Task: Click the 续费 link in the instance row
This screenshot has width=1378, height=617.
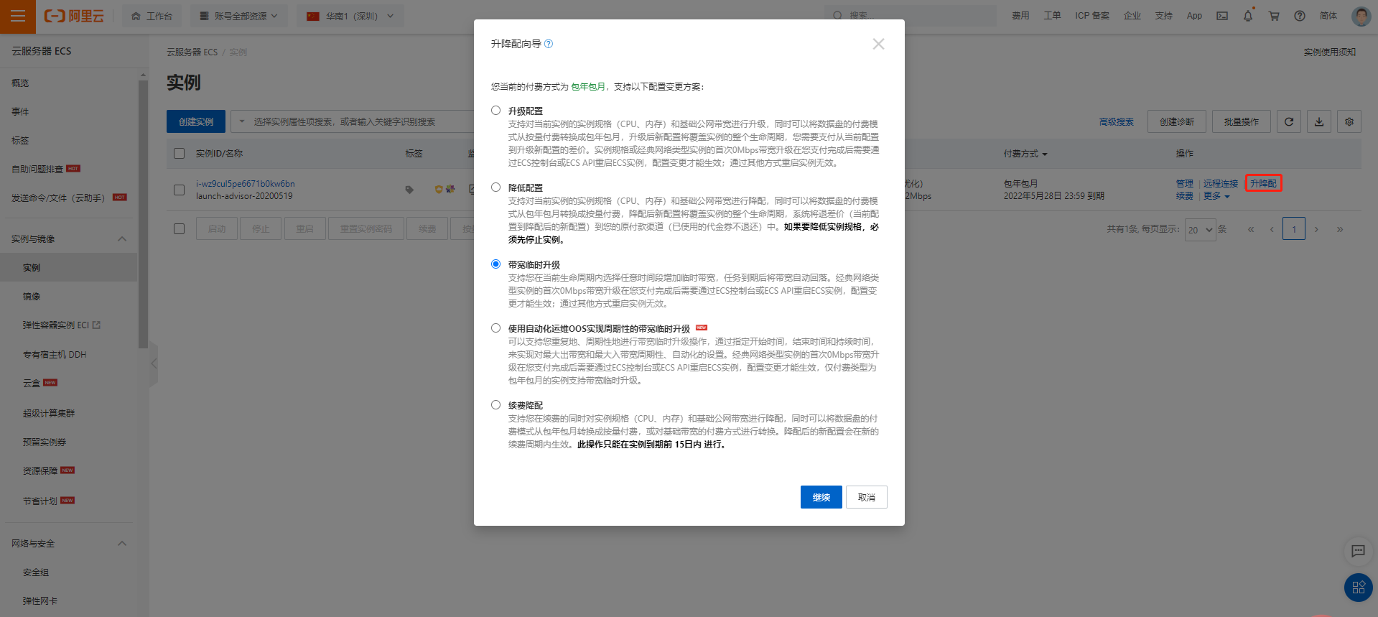Action: click(1185, 196)
